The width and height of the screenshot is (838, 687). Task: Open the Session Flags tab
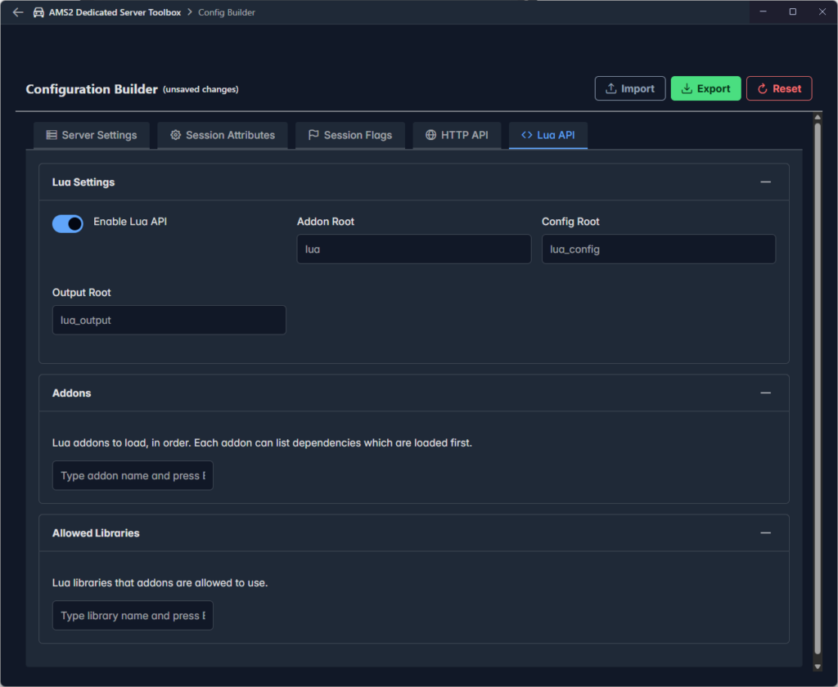(x=349, y=135)
